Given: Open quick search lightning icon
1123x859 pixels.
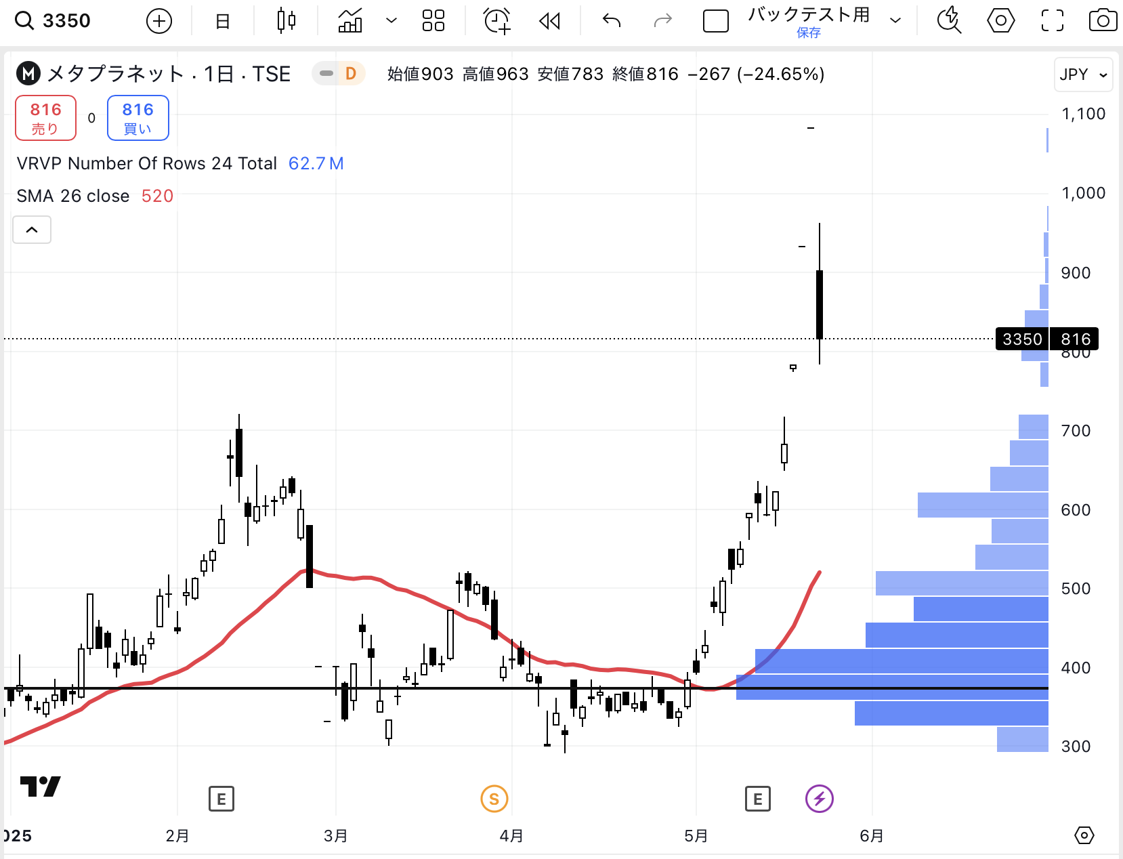Looking at the screenshot, I should [x=949, y=21].
